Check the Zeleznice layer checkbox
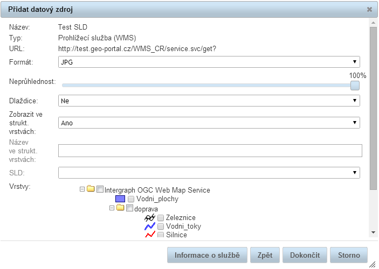The width and height of the screenshot is (379, 269). click(x=161, y=217)
